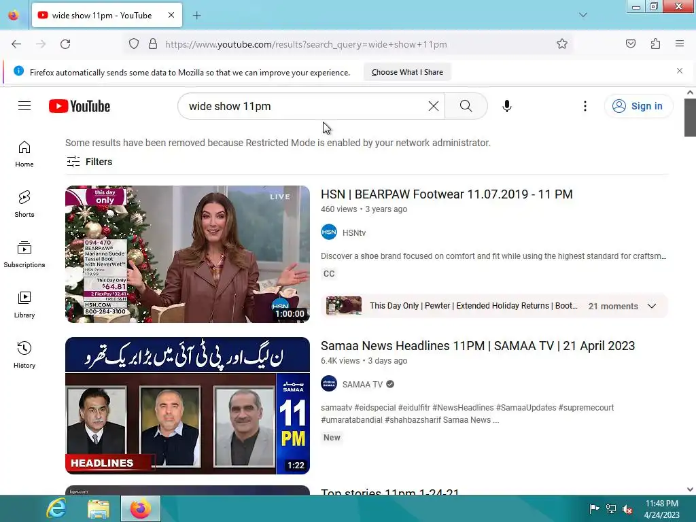This screenshot has height=522, width=696.
Task: Open History in the sidebar
Action: 24,355
